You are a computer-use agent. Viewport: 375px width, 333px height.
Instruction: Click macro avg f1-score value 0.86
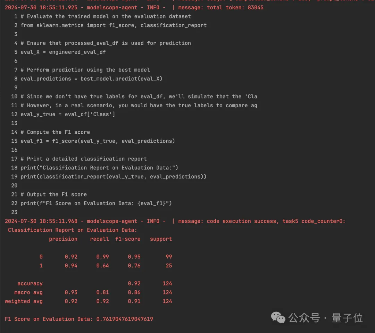tap(134, 292)
